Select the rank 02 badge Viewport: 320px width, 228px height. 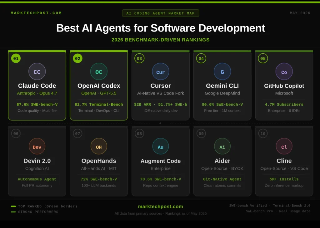pos(77,58)
